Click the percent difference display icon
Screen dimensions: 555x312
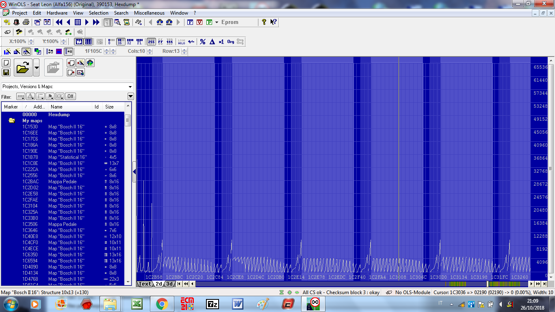pyautogui.click(x=202, y=42)
